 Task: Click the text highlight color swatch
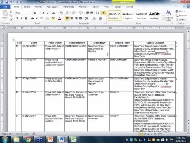pyautogui.click(x=53, y=18)
